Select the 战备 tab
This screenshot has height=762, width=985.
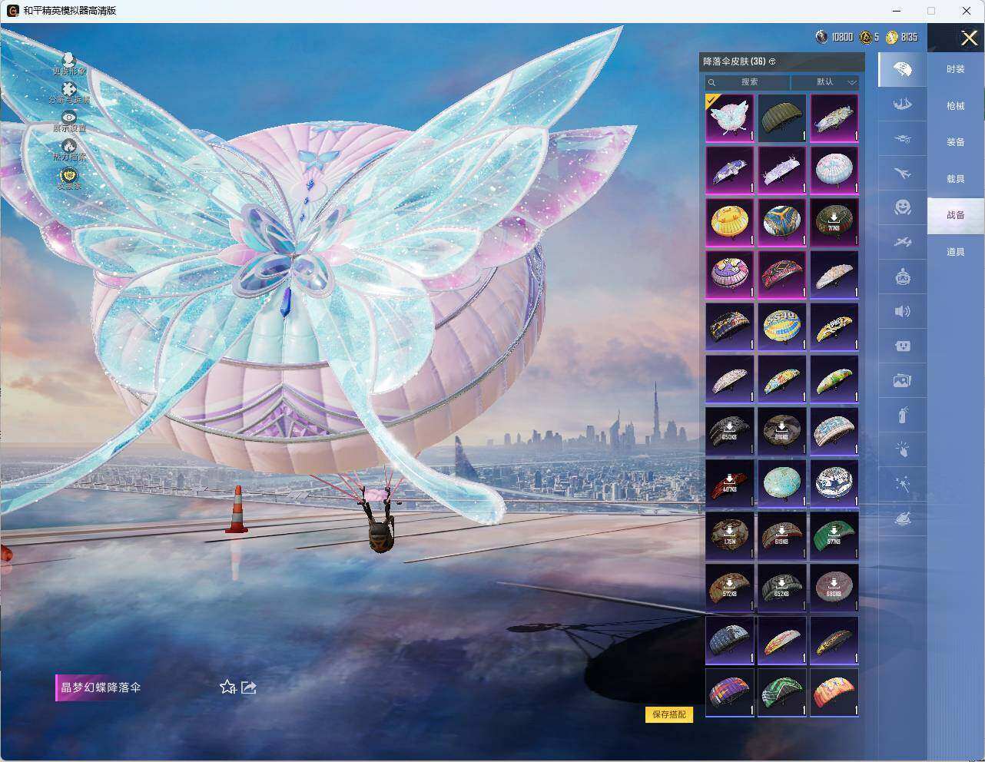(955, 215)
